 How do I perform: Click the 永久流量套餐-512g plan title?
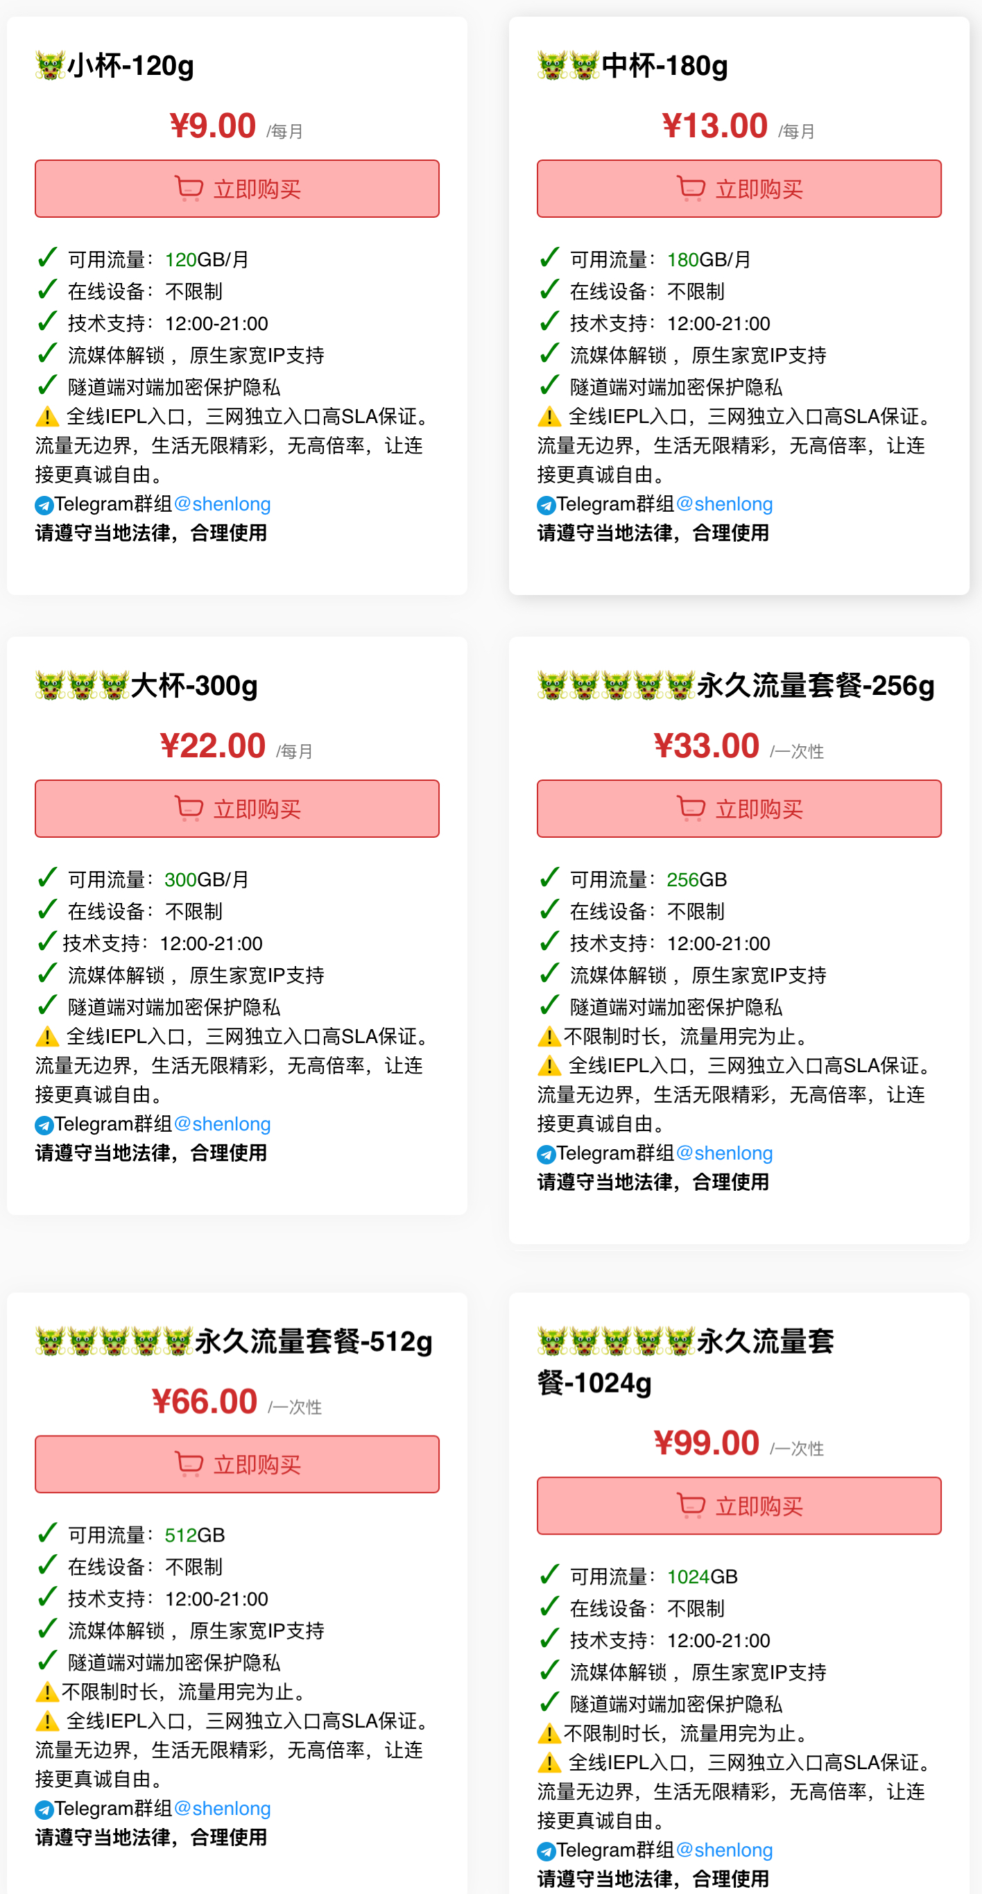[313, 1342]
